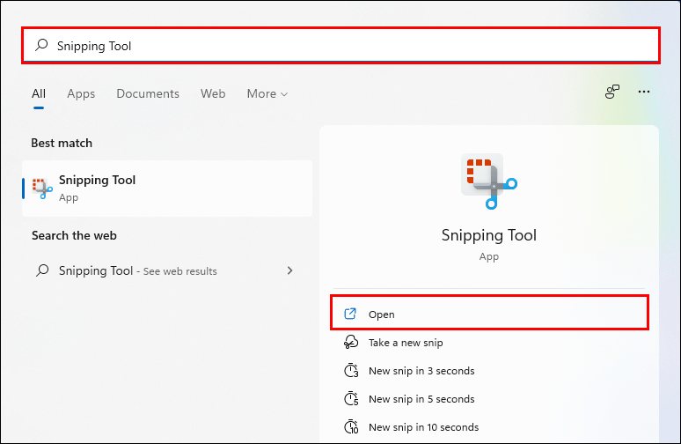Viewport: 681px width, 444px height.
Task: Switch to the Documents tab
Action: pyautogui.click(x=148, y=93)
